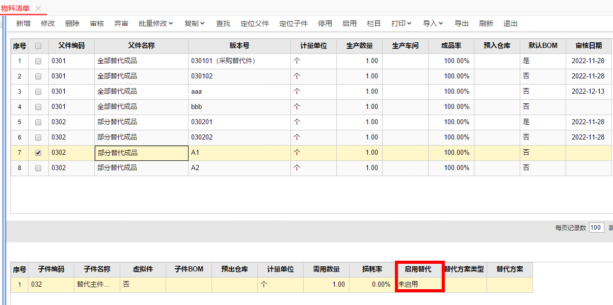The height and width of the screenshot is (305, 613).
Task: Click the 预入仓库 column header
Action: point(497,46)
